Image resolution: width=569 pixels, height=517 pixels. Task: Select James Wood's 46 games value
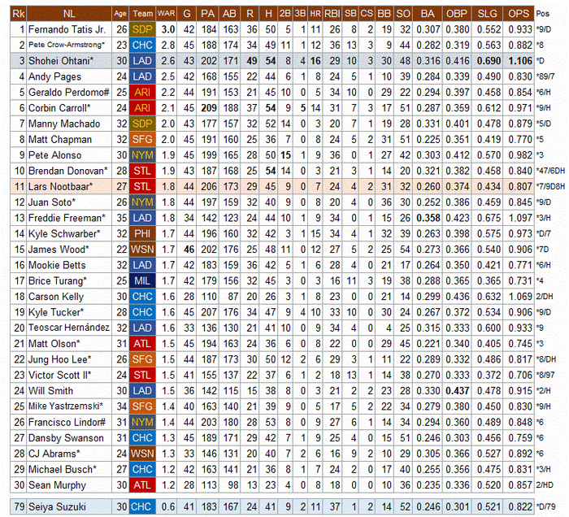click(x=189, y=250)
